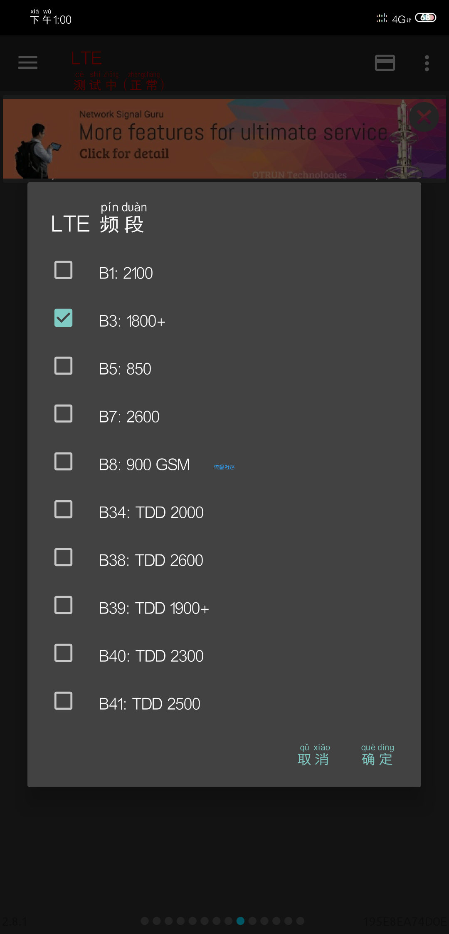Tap the card view icon in toolbar
The image size is (449, 934).
coord(385,63)
